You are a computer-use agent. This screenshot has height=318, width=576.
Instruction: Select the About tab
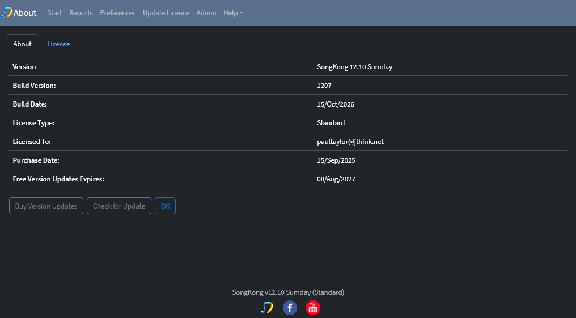click(x=23, y=44)
